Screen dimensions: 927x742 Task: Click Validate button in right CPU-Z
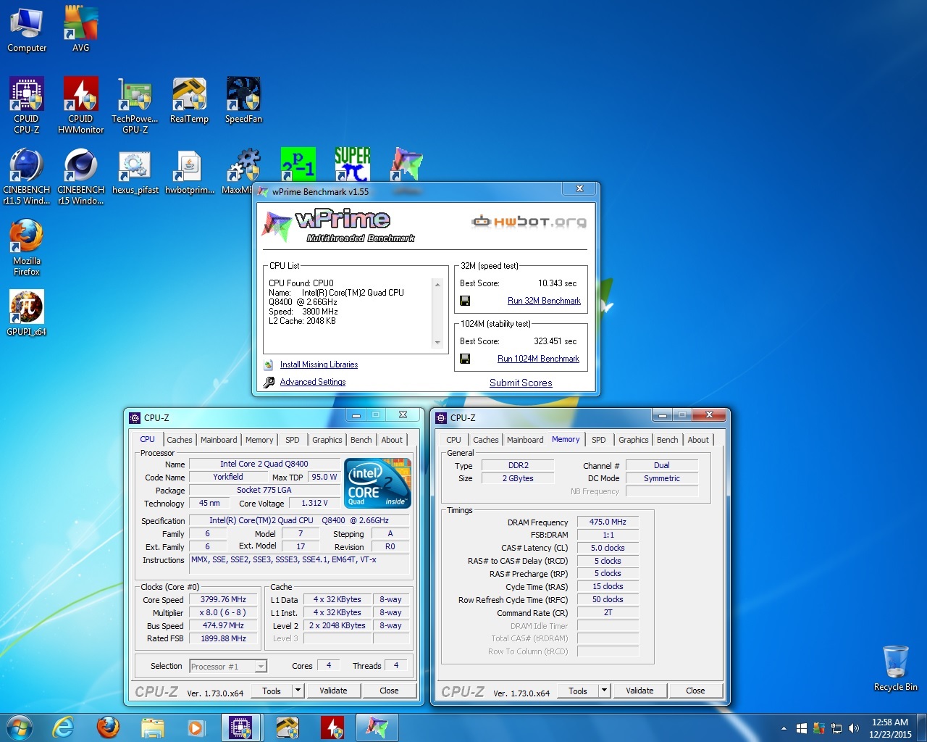point(639,691)
